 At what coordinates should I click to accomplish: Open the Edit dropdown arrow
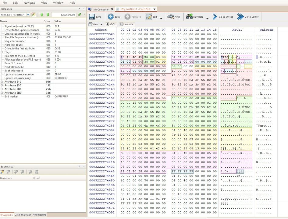click(161, 19)
